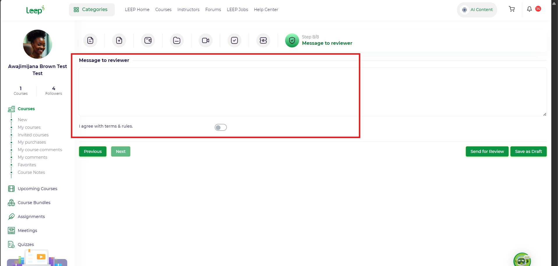Open the checkmark quiz step icon

click(234, 40)
